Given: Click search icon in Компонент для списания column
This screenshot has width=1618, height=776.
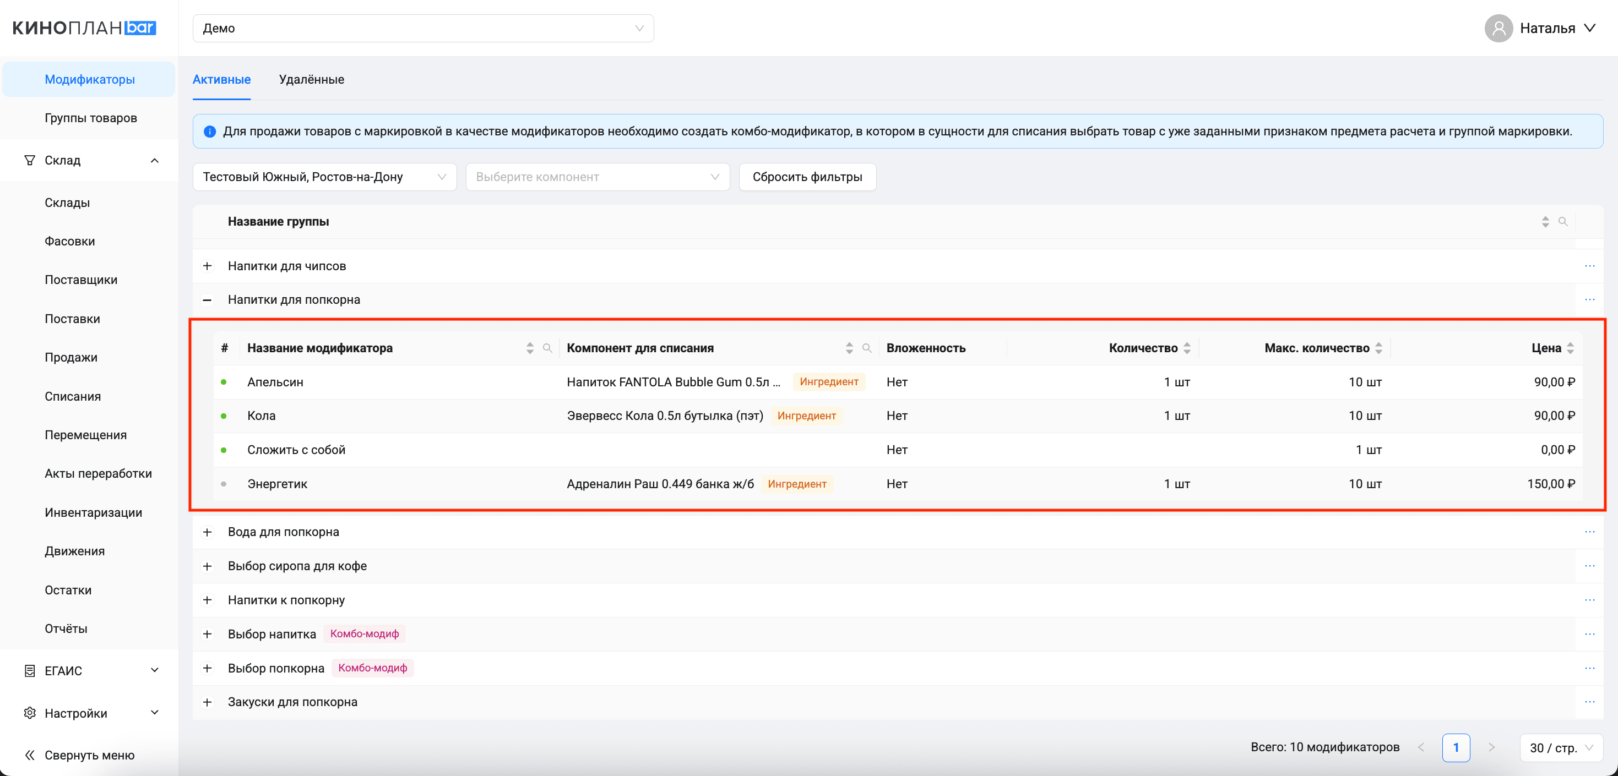Looking at the screenshot, I should (x=867, y=348).
